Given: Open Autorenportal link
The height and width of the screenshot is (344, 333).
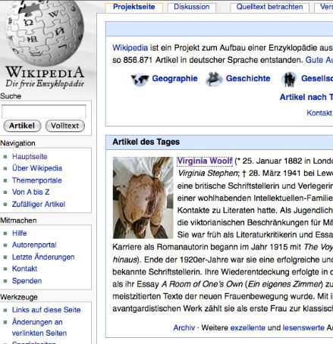Looking at the screenshot, I should (x=34, y=245).
